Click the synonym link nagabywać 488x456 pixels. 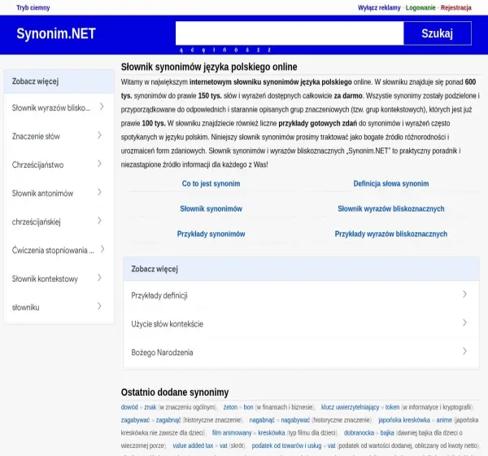pos(296,420)
